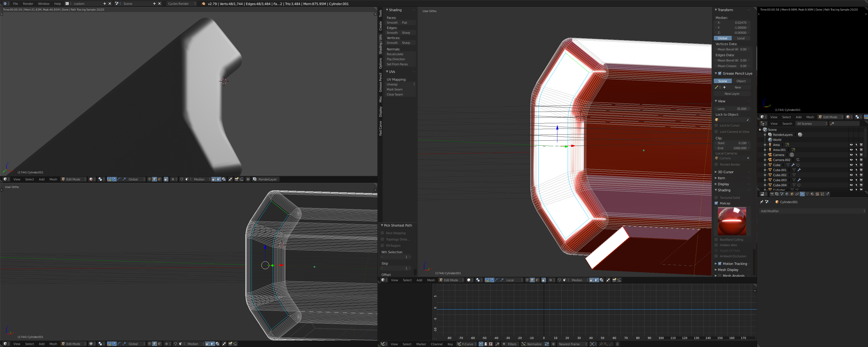This screenshot has width=868, height=347.
Task: Open Nearest Frame snap dropdown in graph editor
Action: click(x=573, y=344)
